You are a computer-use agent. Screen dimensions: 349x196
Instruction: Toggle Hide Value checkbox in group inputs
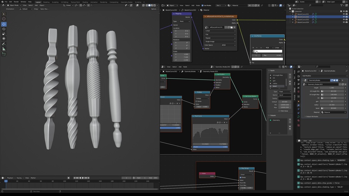pos(279,111)
